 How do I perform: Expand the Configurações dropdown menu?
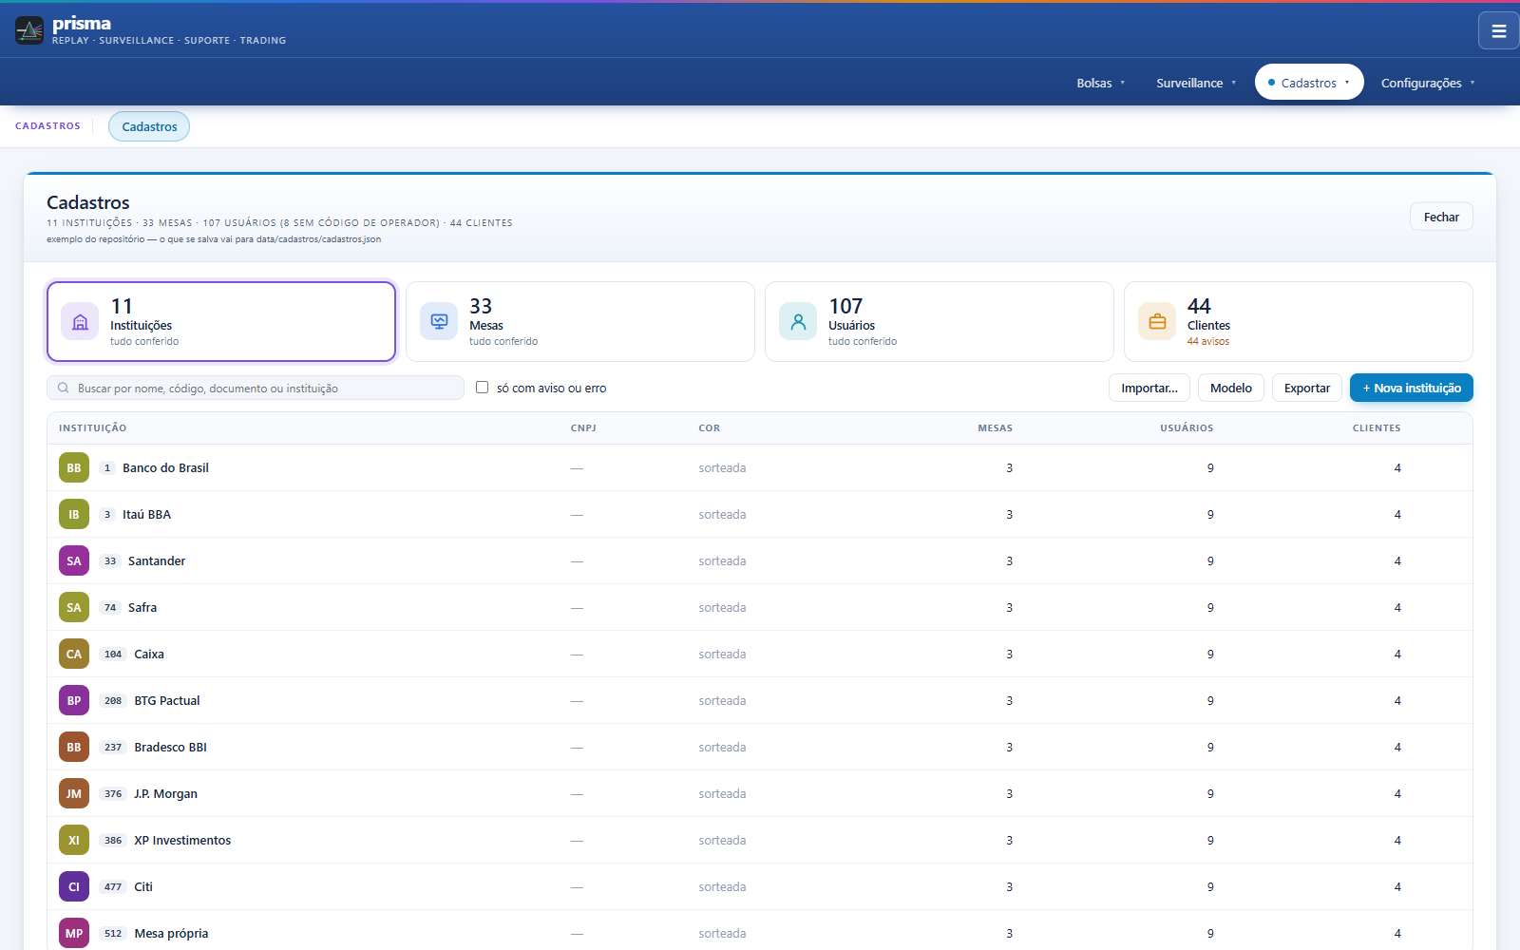1428,83
